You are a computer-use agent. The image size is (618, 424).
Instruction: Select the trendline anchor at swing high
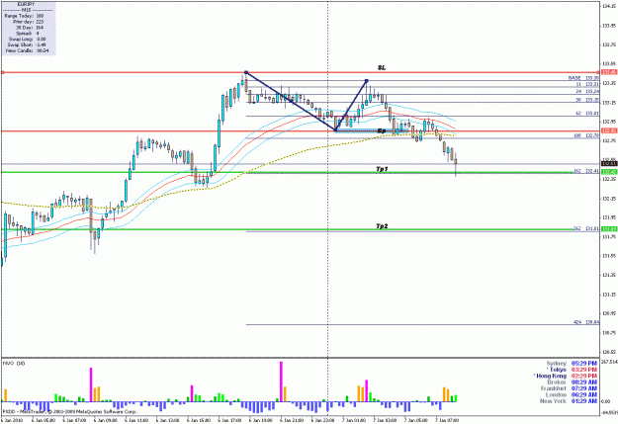[x=246, y=72]
